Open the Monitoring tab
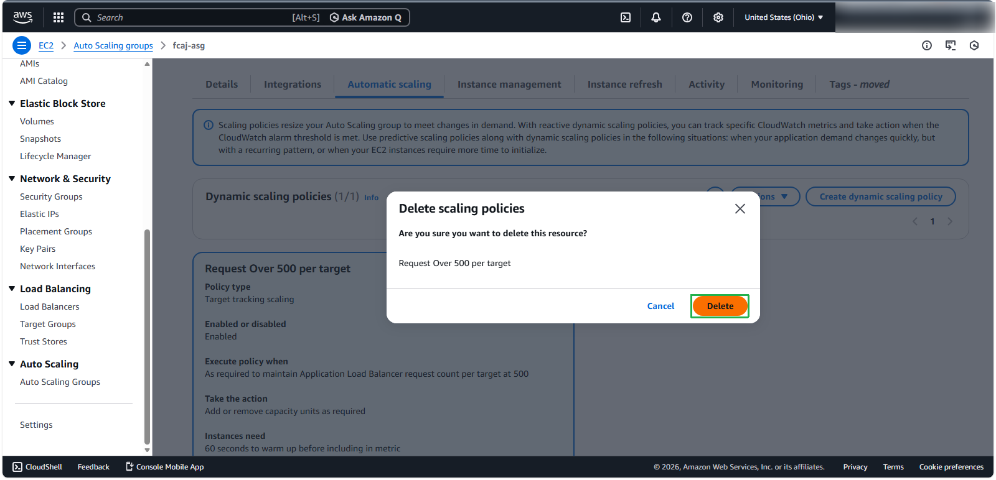The width and height of the screenshot is (996, 480). [777, 85]
